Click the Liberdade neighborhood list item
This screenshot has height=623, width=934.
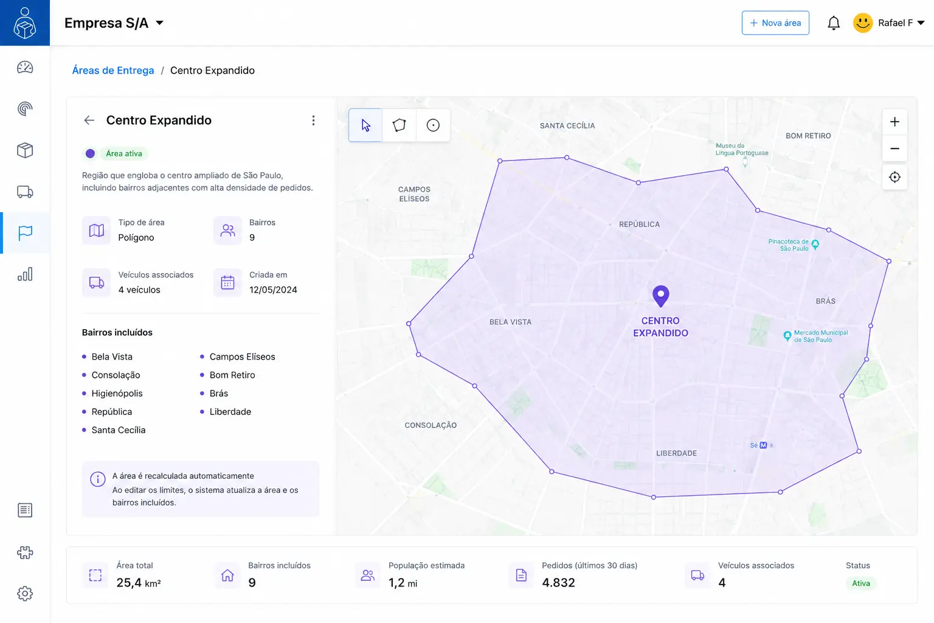[x=230, y=412]
